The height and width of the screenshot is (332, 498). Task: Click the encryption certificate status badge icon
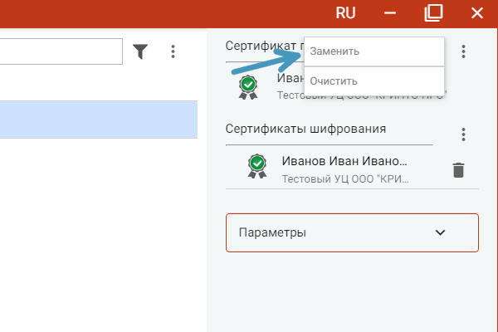click(257, 166)
